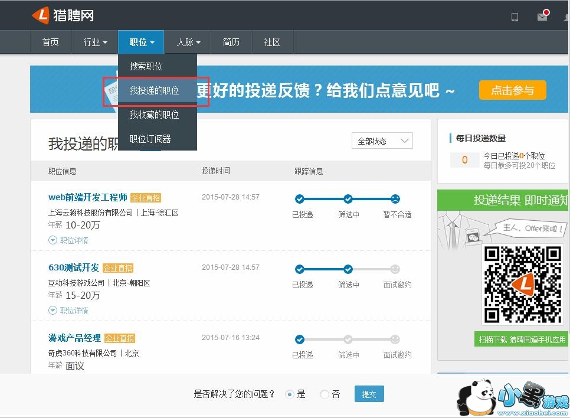This screenshot has width=570, height=418.
Task: Click the 提交 button
Action: click(369, 394)
